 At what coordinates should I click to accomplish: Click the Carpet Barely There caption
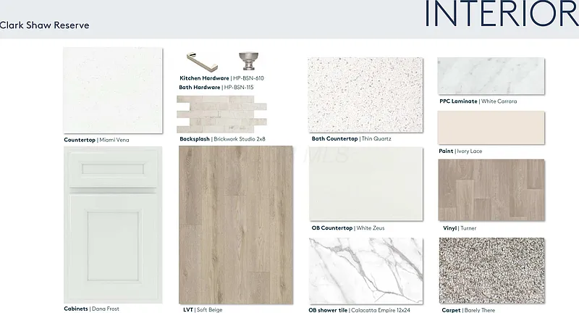tap(468, 309)
